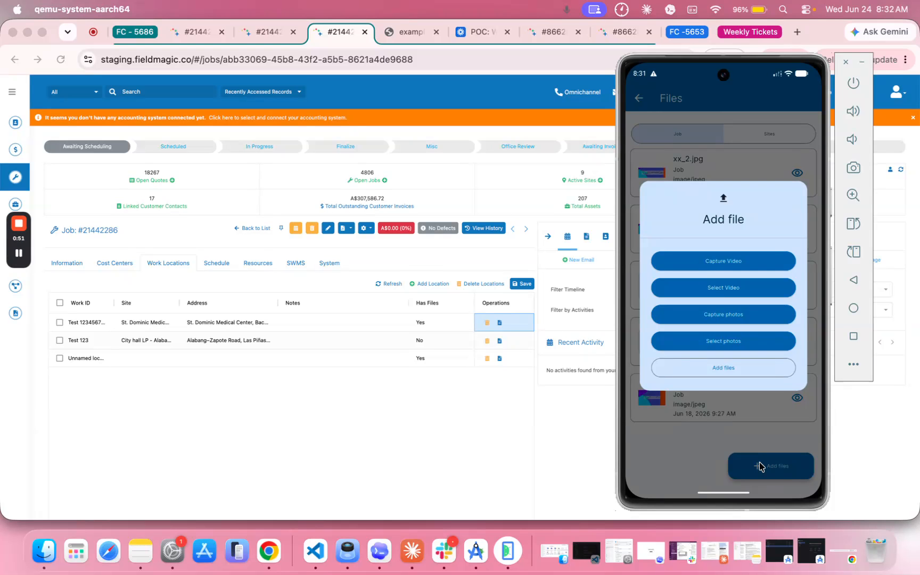The image size is (920, 575).
Task: Reload the browser page
Action: click(61, 60)
